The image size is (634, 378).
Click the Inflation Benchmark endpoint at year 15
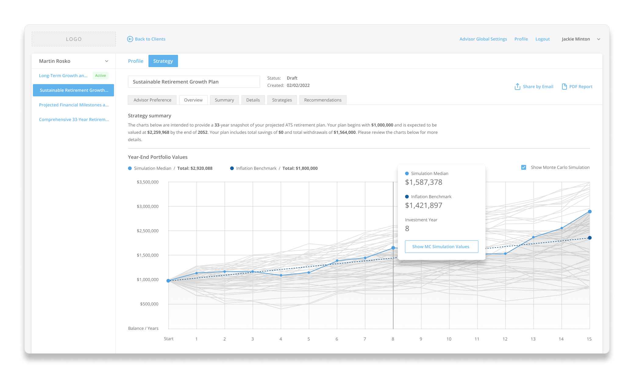pos(590,238)
